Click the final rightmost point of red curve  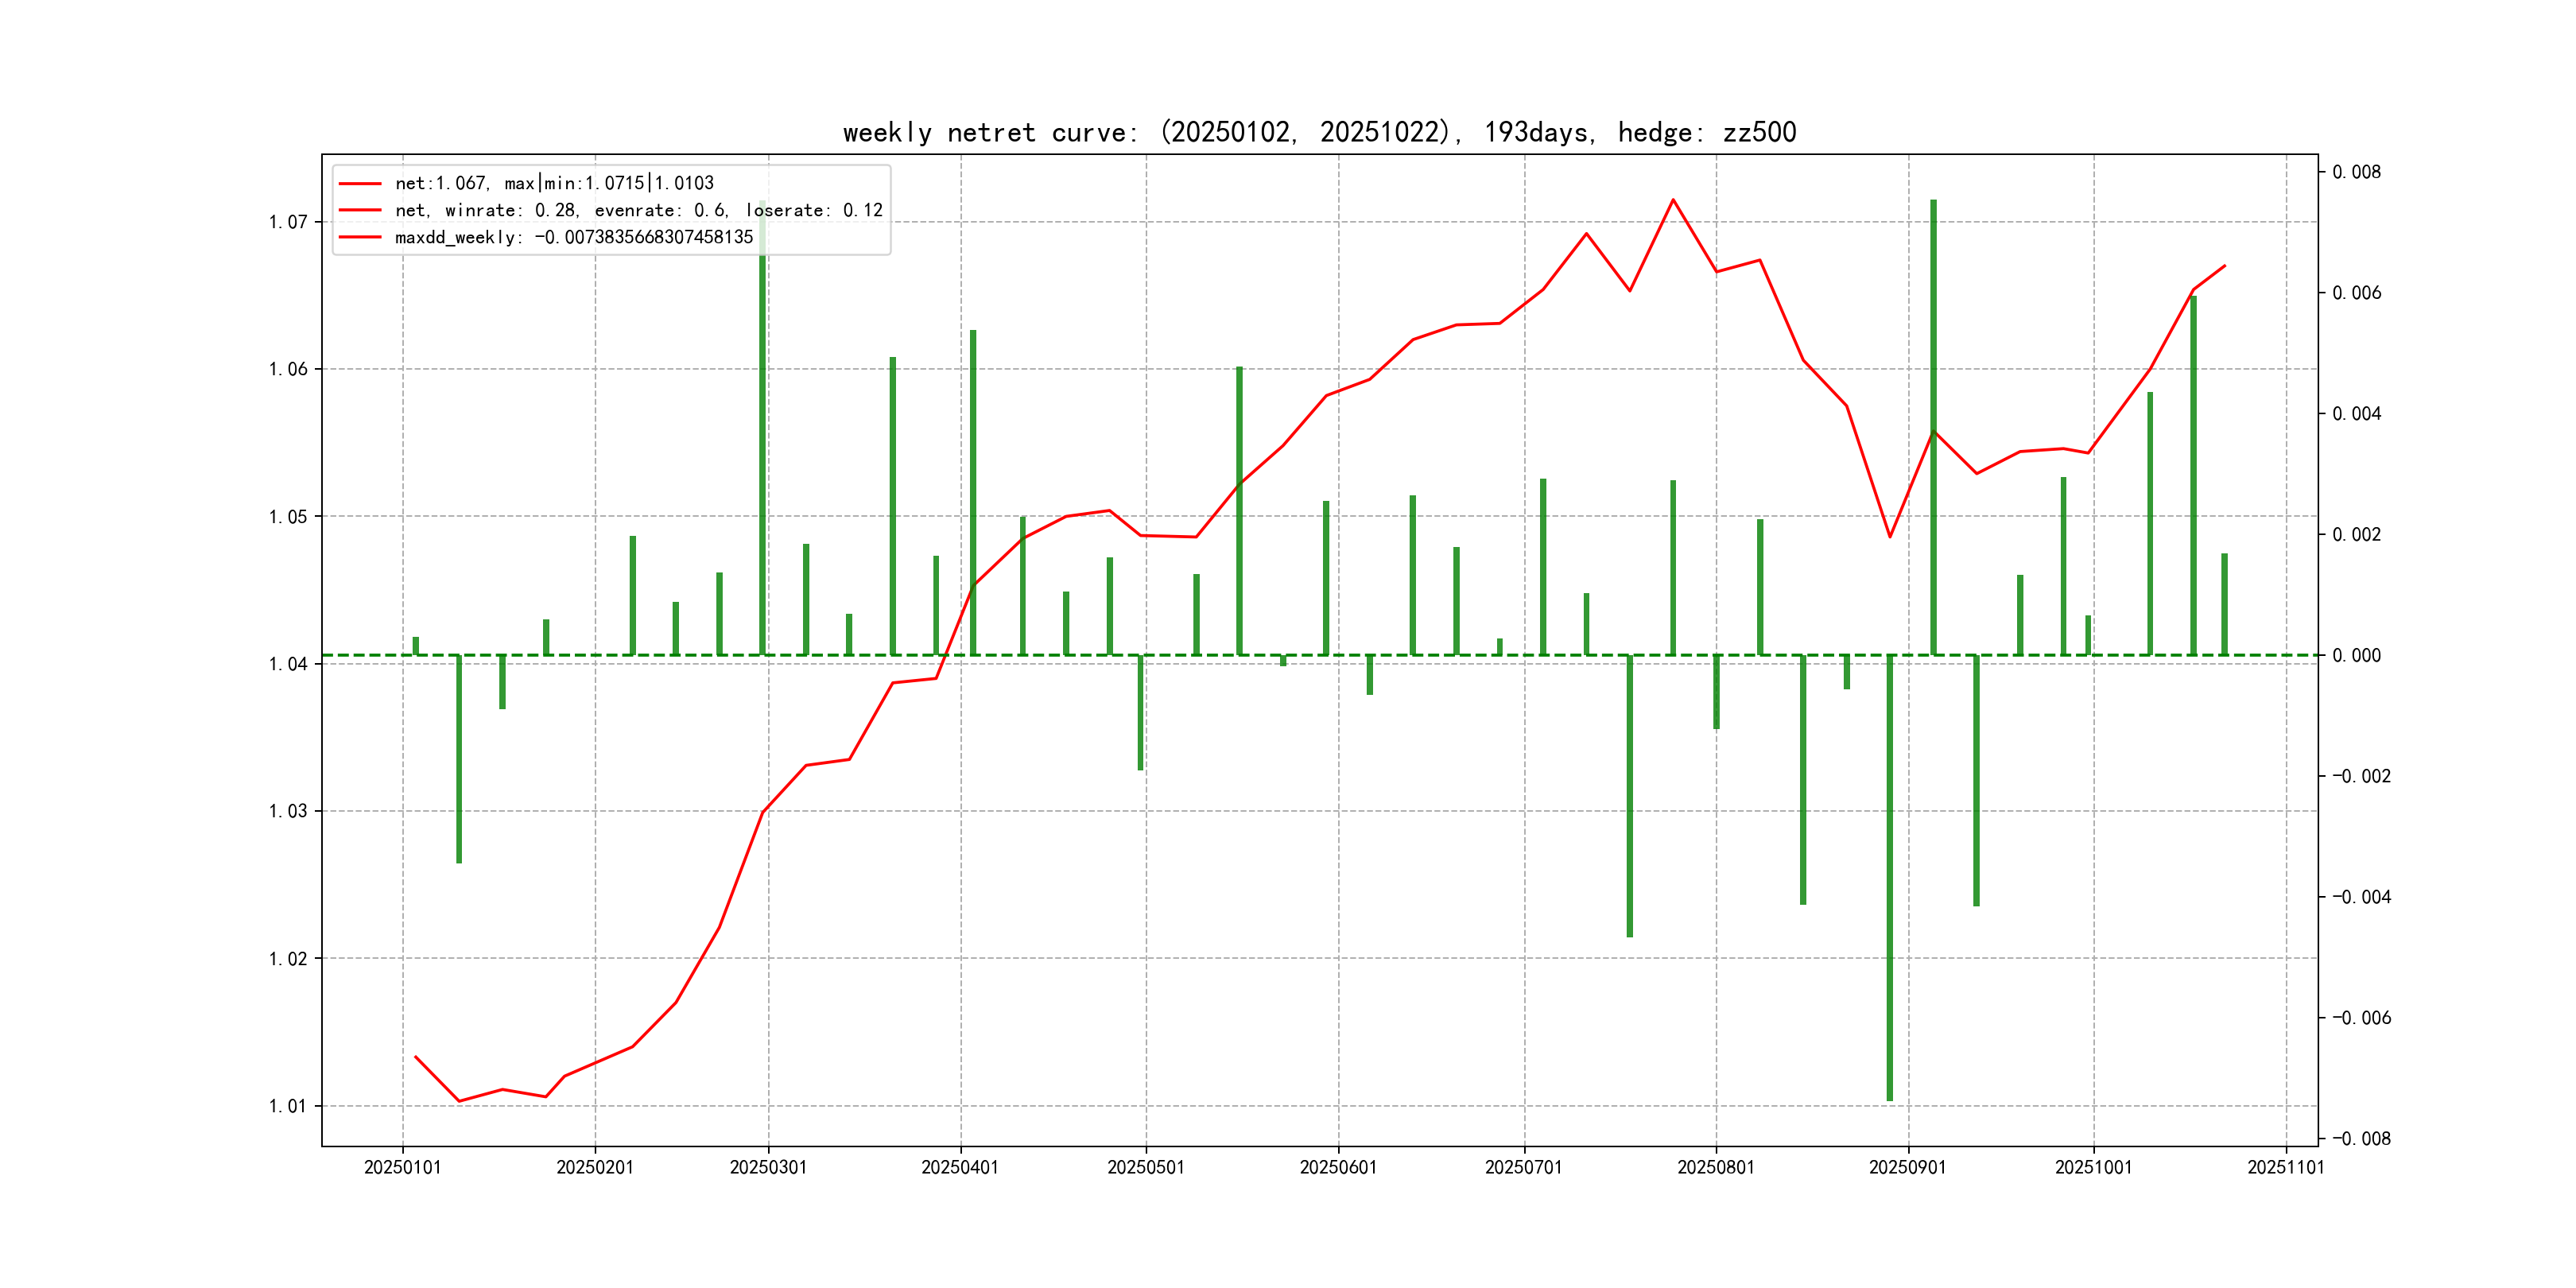coord(2224,266)
